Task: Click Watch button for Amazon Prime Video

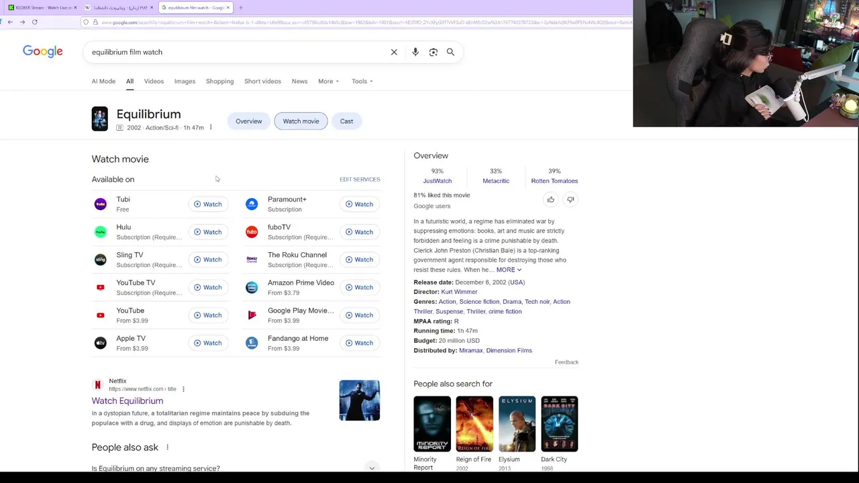Action: (360, 287)
